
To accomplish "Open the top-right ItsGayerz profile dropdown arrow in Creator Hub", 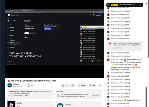I will point(102,15).
